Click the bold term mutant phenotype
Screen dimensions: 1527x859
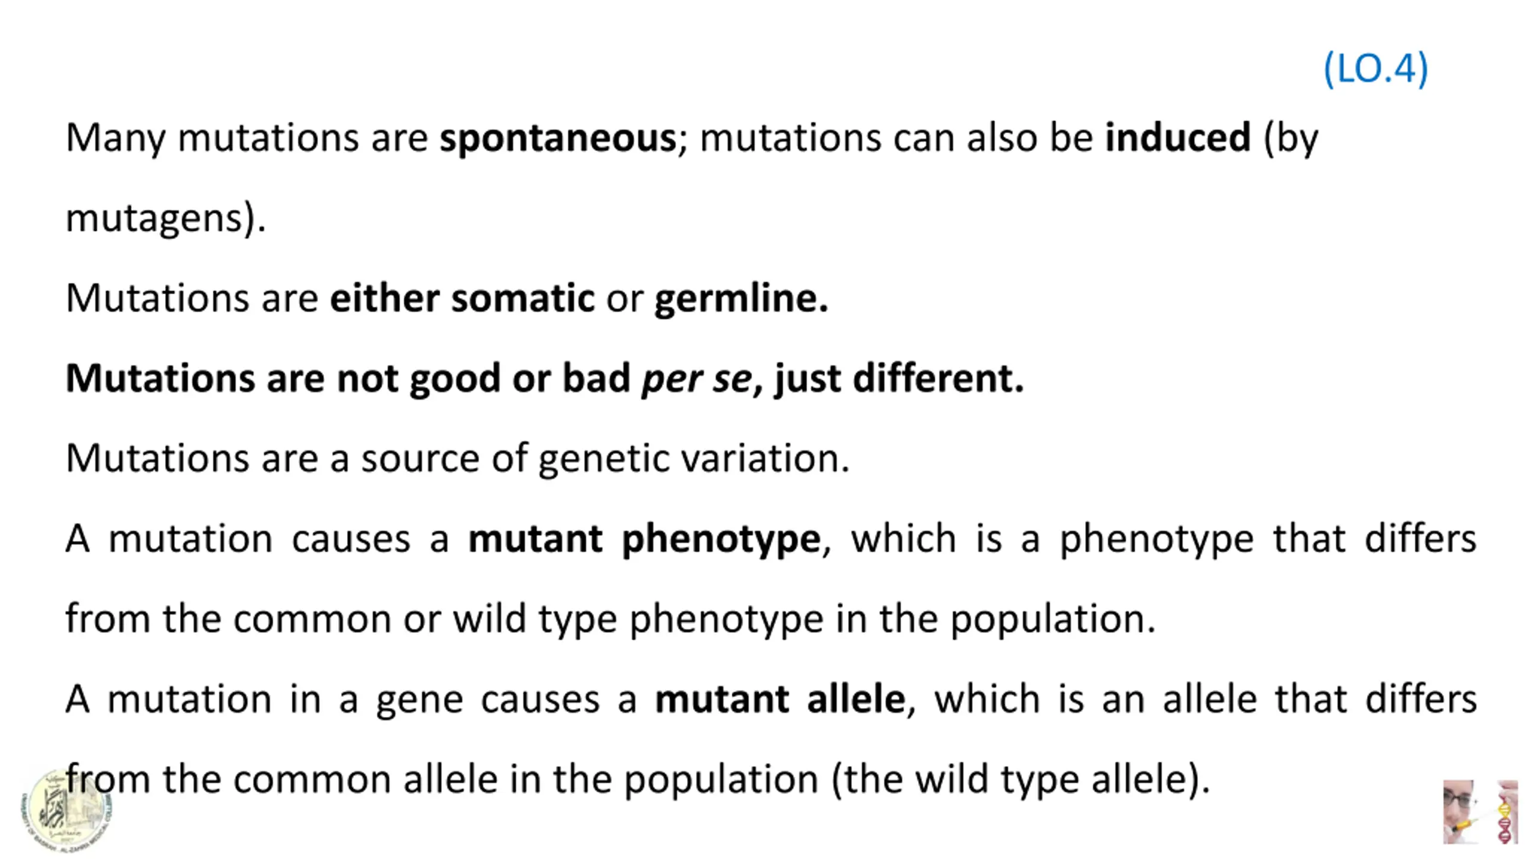point(645,540)
